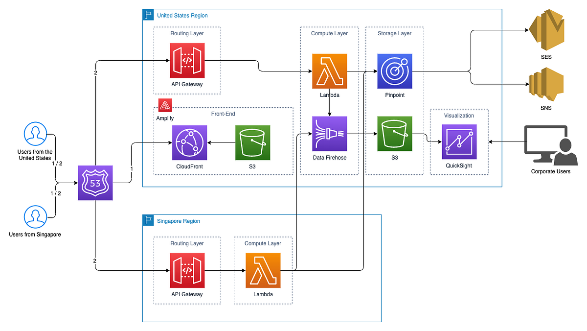Click the US Region API Gateway icon

(x=187, y=60)
